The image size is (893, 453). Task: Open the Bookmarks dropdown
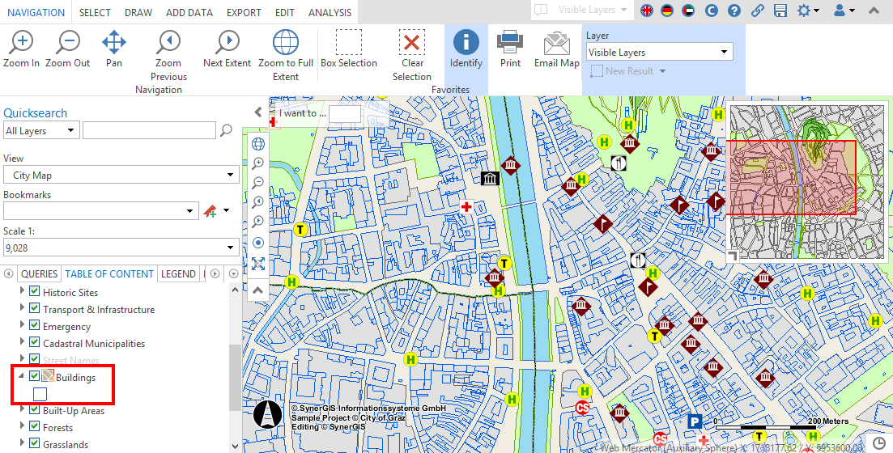101,211
